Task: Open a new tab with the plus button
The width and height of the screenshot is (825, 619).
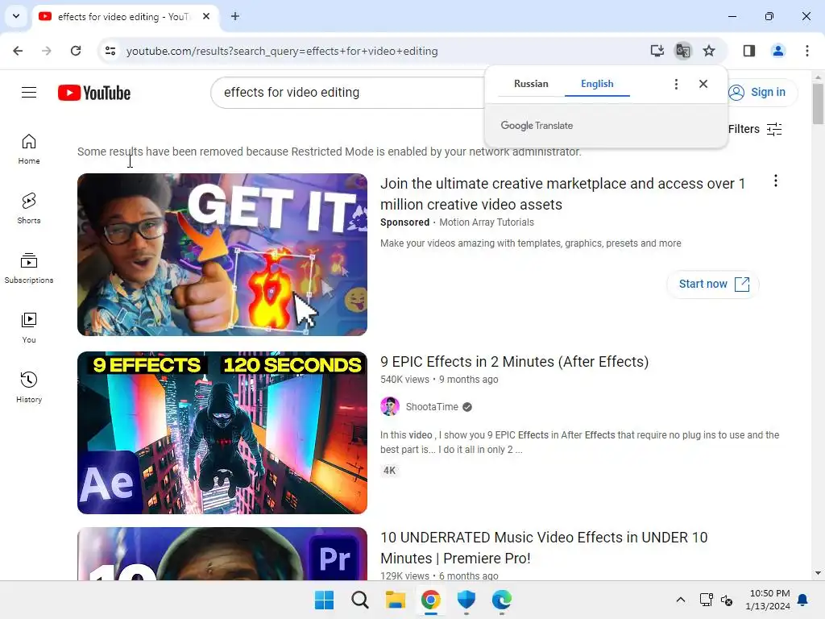Action: point(235,16)
